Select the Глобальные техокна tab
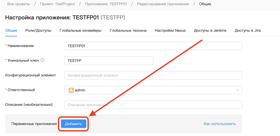The width and height of the screenshot is (280, 136). (128, 31)
